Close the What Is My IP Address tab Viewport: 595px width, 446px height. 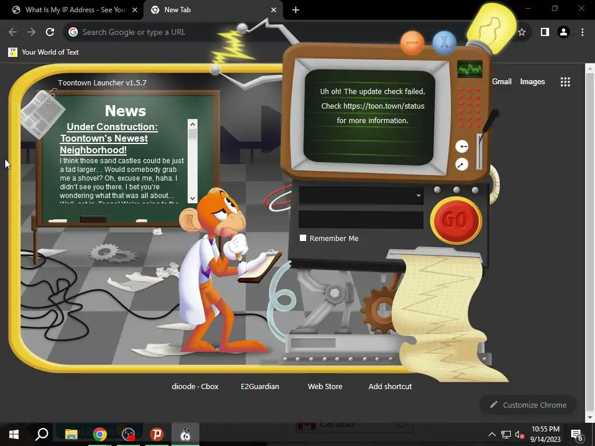(x=135, y=10)
